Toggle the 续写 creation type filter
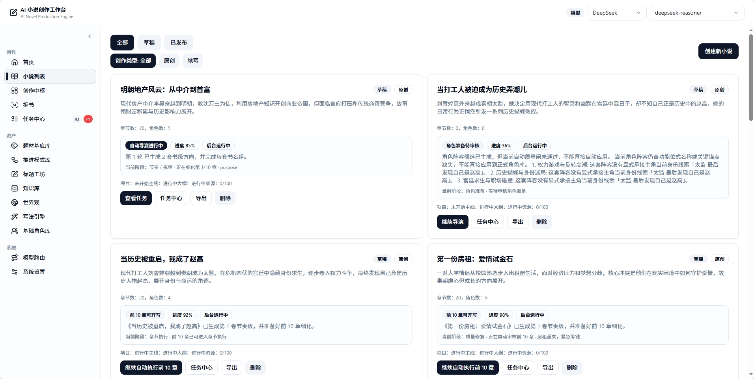The image size is (754, 379). click(192, 60)
